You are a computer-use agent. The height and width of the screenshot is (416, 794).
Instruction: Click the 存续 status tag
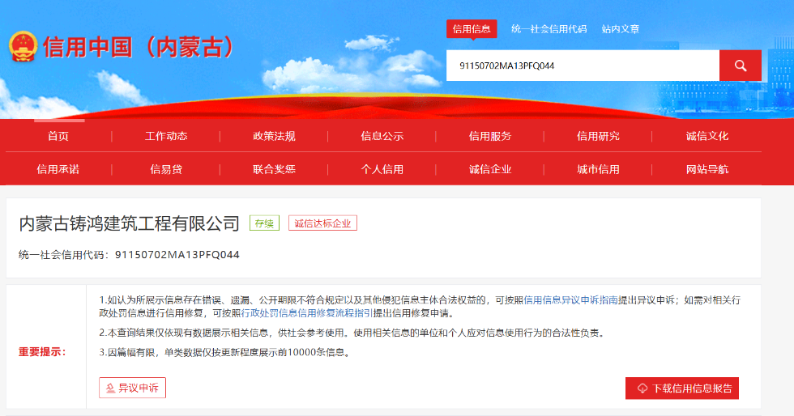(264, 223)
